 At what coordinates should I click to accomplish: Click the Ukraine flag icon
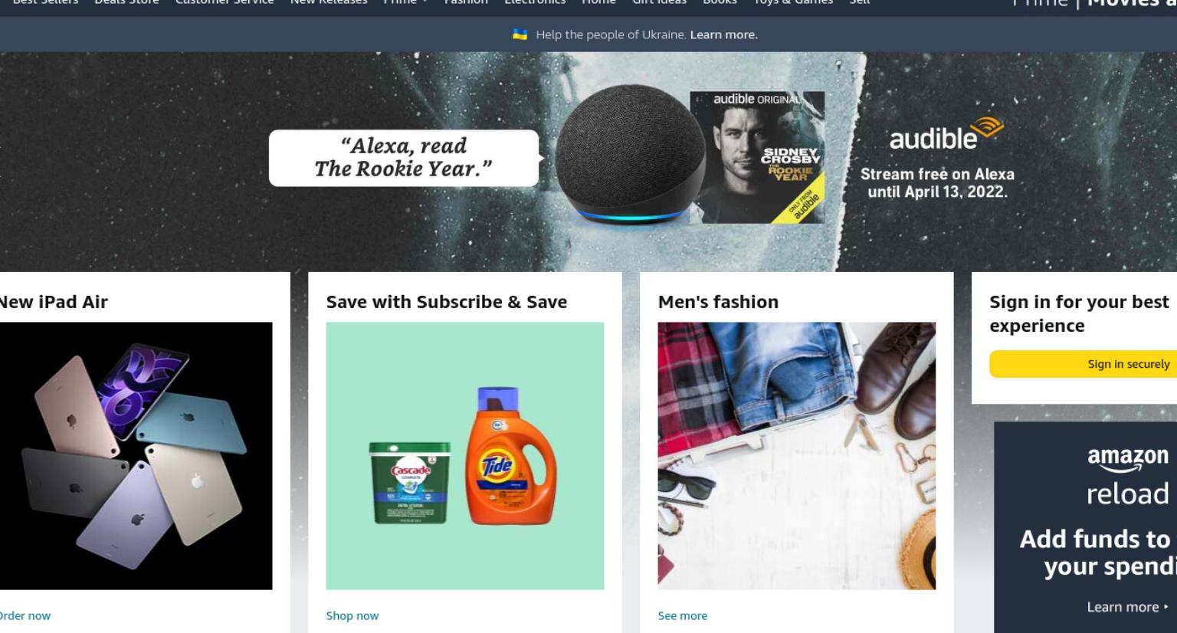click(520, 34)
